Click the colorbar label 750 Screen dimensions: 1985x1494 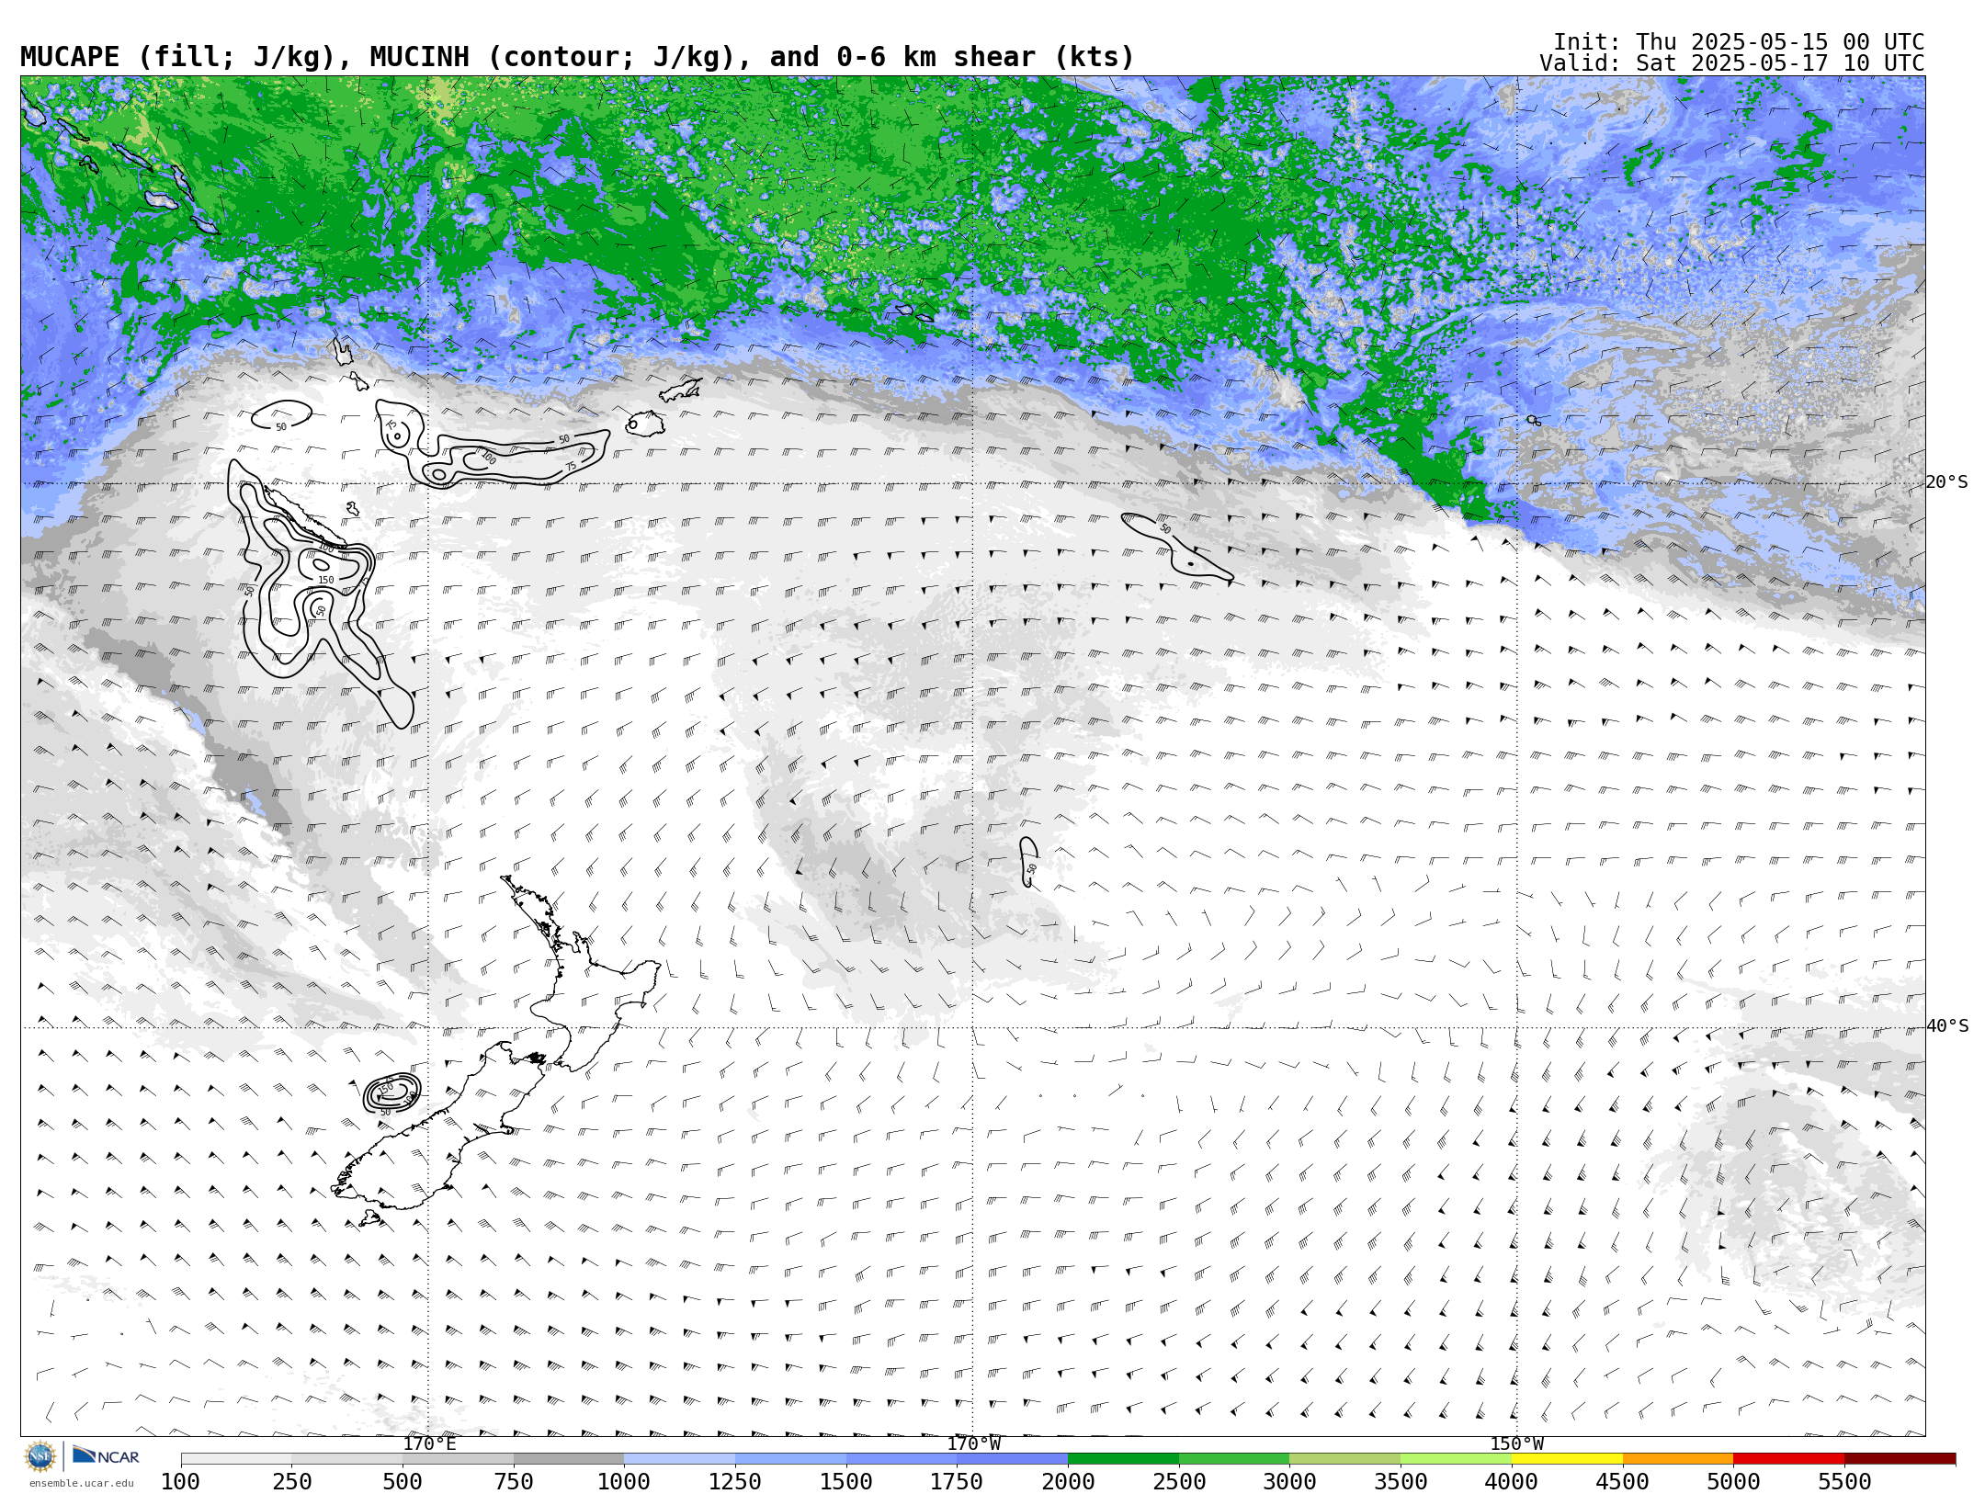tap(514, 1481)
